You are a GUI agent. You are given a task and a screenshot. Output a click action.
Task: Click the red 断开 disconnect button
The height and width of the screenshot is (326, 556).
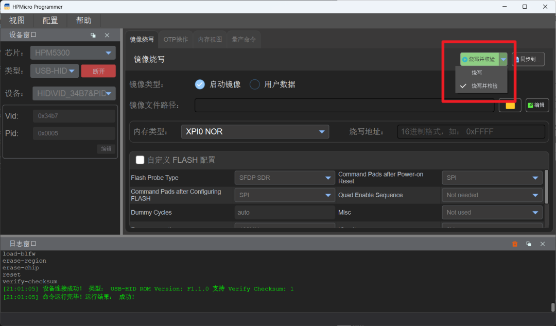coord(98,71)
